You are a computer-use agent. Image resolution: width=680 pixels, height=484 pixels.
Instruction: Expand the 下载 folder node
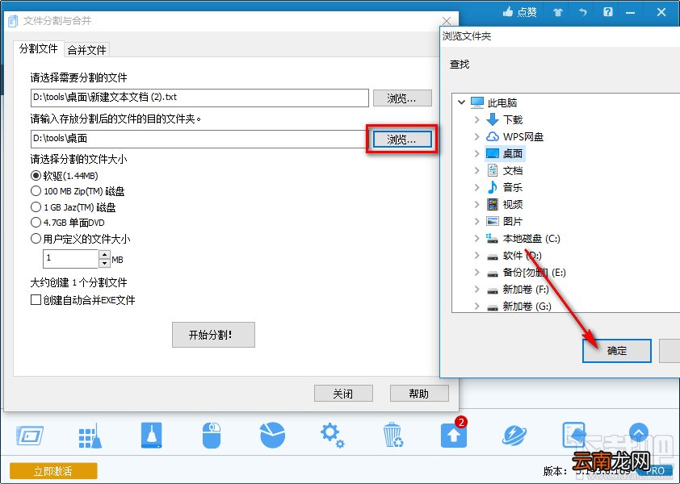coord(477,119)
